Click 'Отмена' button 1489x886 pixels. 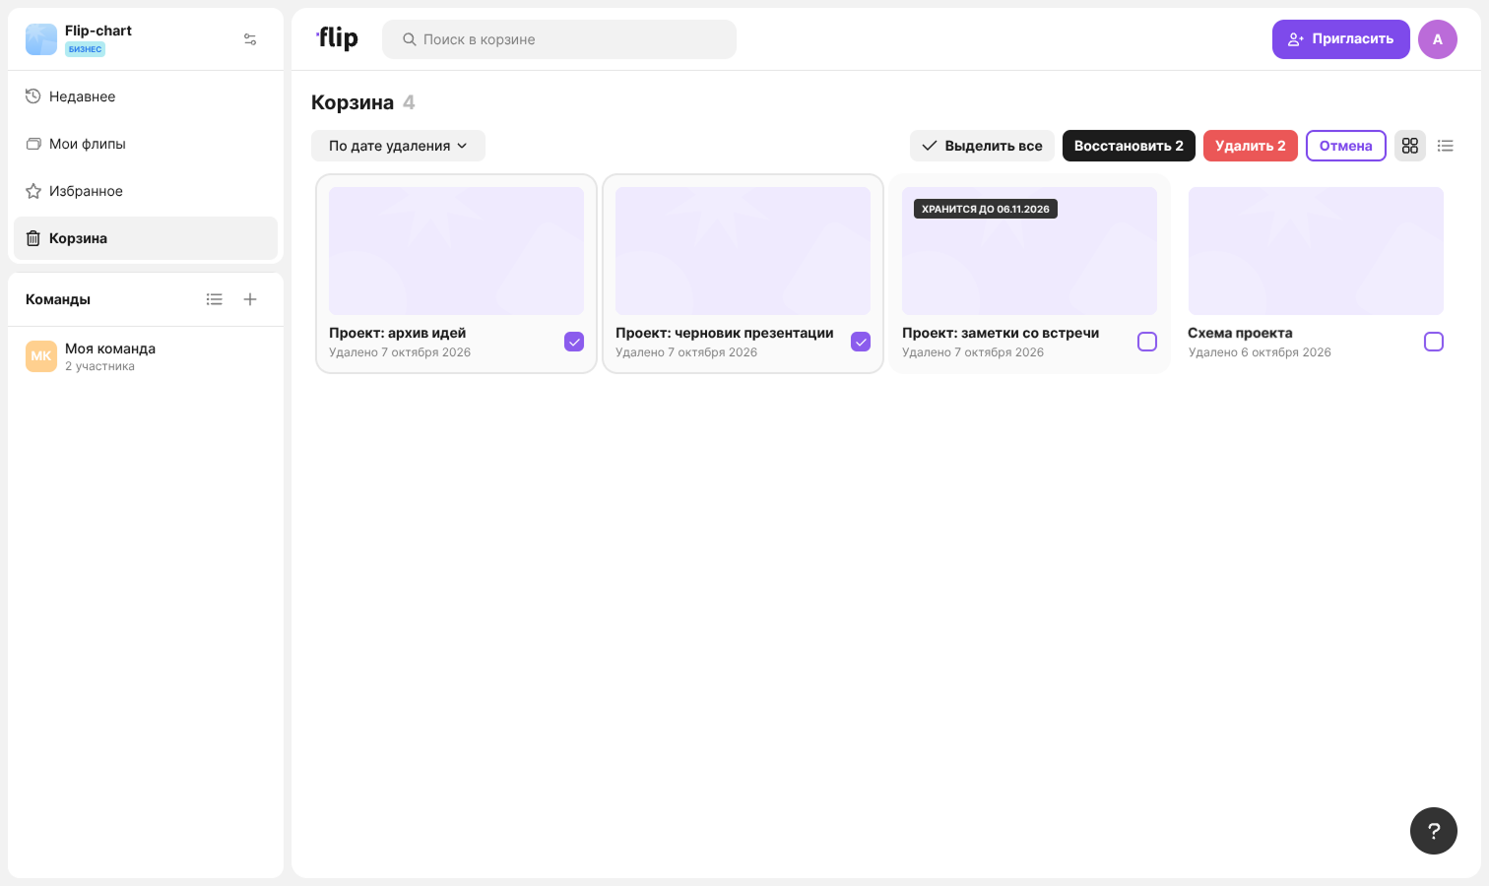[1346, 146]
